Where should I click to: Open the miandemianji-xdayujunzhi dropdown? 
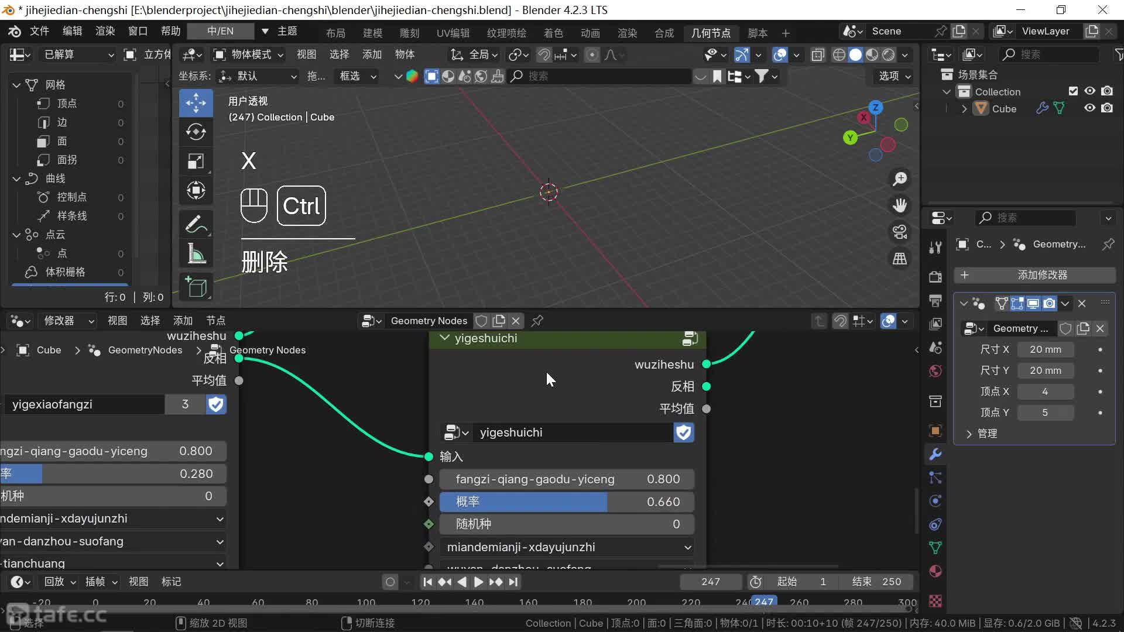568,547
